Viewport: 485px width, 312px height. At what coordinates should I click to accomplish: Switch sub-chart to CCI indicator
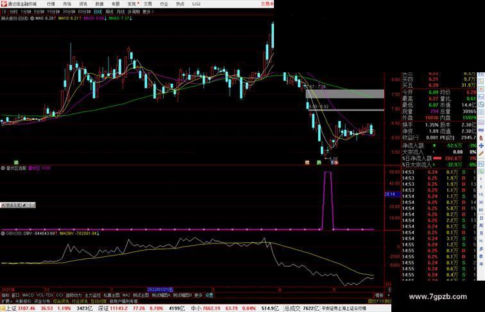[x=60, y=295]
